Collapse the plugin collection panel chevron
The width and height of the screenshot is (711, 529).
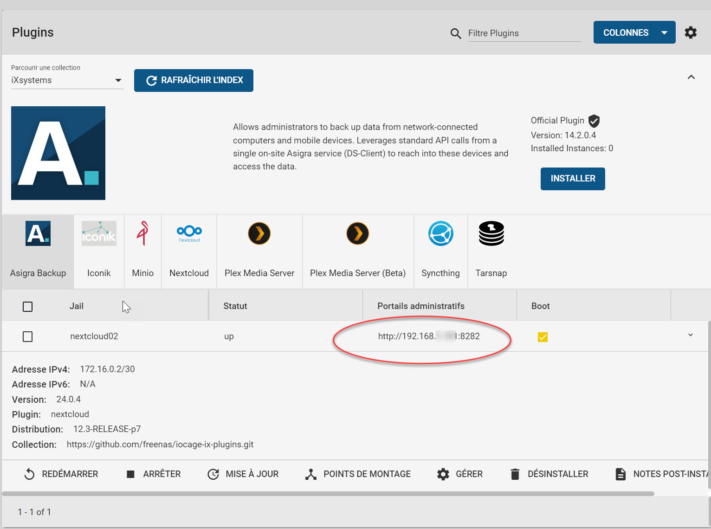pyautogui.click(x=691, y=77)
